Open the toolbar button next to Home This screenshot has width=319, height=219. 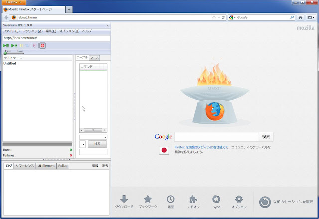[310, 17]
